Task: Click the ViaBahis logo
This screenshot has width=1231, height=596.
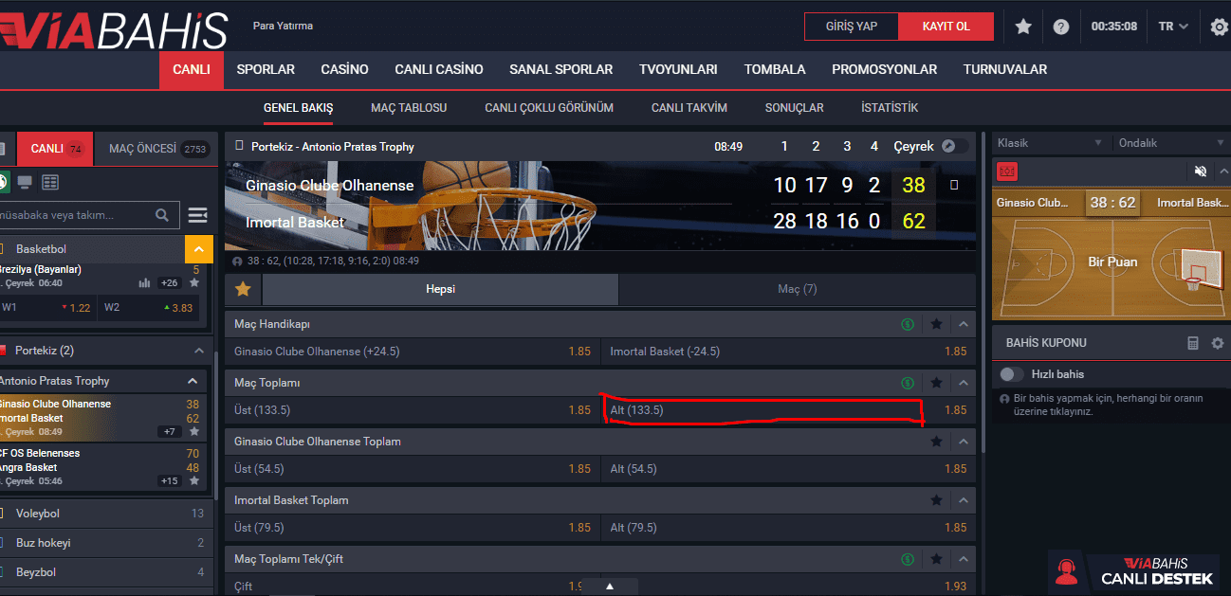Action: click(114, 28)
